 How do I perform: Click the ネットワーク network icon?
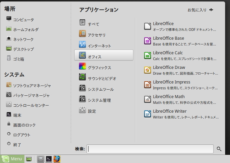coord(9,39)
